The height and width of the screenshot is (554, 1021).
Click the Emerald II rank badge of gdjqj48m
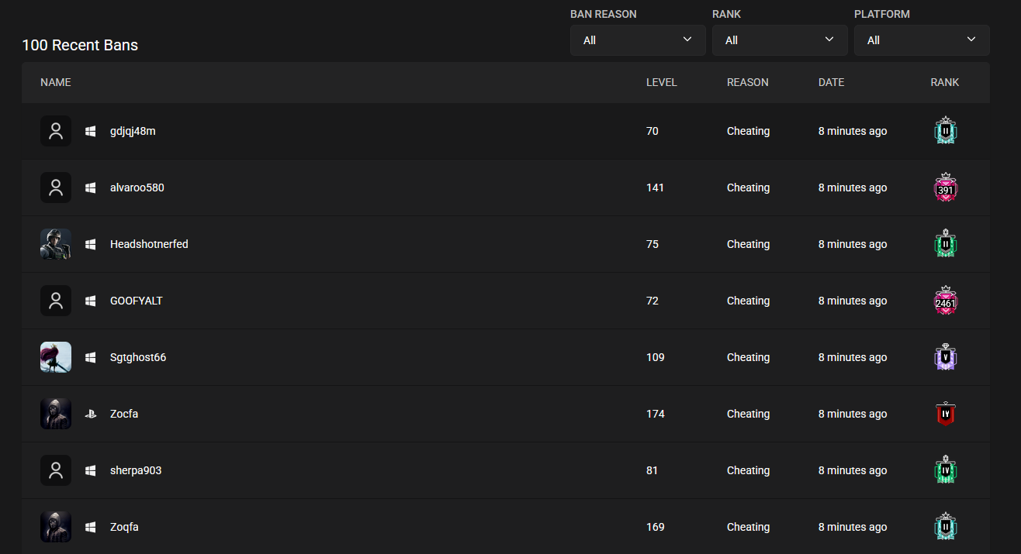point(946,131)
